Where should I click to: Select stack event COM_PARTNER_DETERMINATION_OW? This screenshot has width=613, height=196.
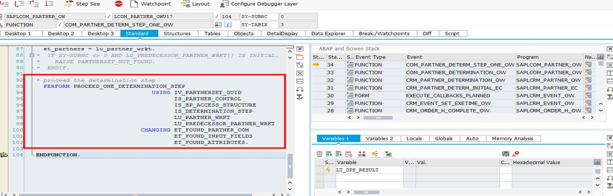point(456,72)
